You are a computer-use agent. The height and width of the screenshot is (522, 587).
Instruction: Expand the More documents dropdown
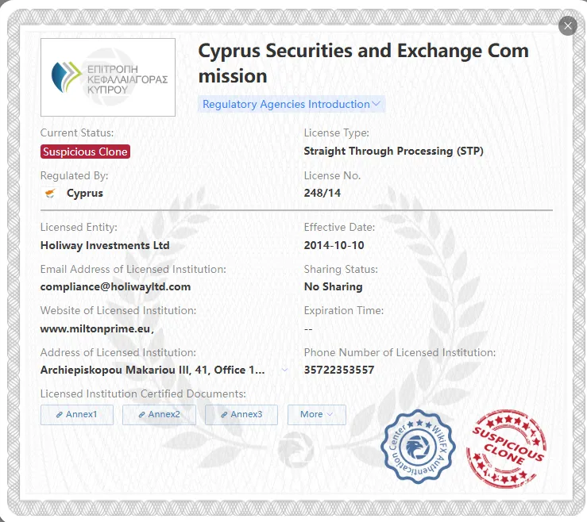[x=317, y=414]
